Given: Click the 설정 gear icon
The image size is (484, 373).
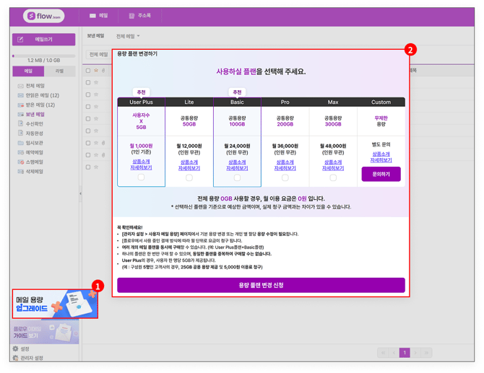Looking at the screenshot, I should [x=15, y=348].
